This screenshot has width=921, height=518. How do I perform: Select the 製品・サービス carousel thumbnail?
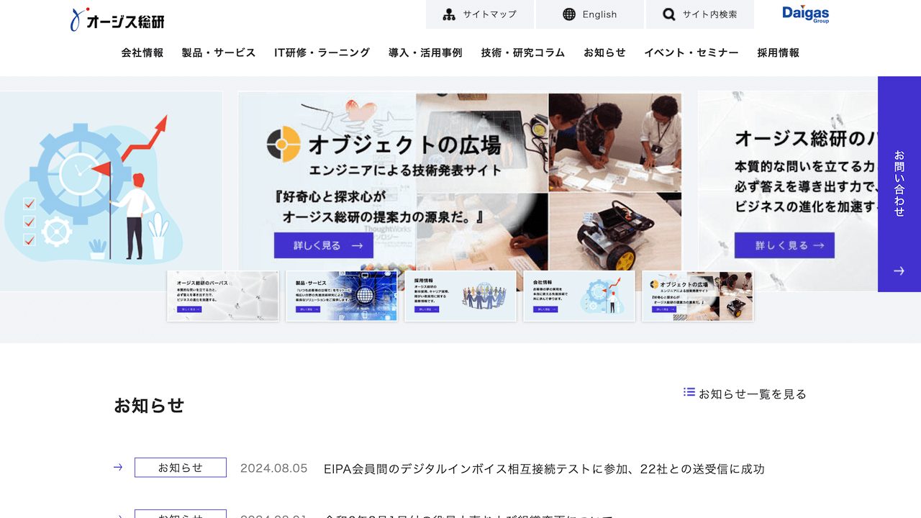pyautogui.click(x=341, y=295)
